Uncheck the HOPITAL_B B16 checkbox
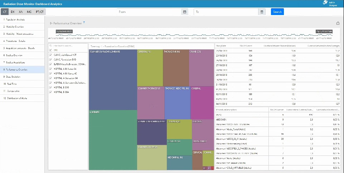 coord(50,87)
